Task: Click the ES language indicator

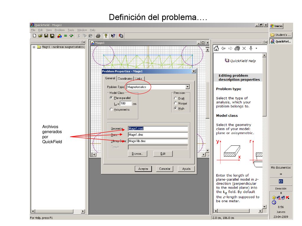Action: [281, 181]
